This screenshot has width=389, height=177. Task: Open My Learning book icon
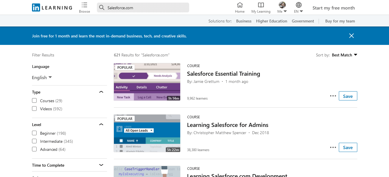pos(261,5)
